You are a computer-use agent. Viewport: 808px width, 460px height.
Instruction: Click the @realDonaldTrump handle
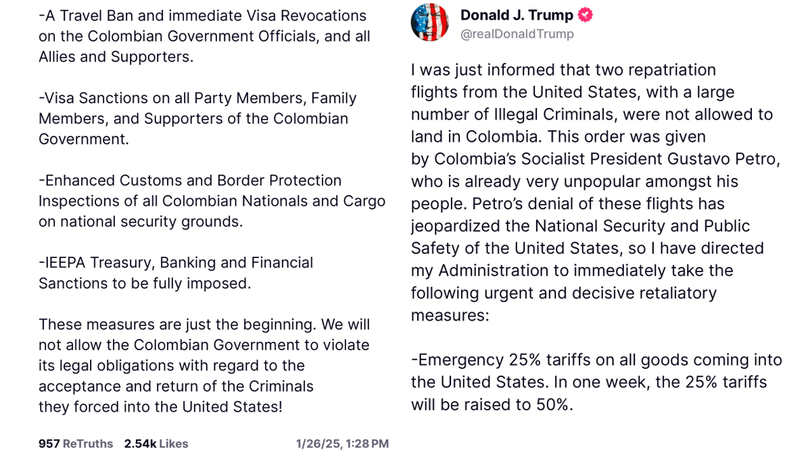pos(517,34)
